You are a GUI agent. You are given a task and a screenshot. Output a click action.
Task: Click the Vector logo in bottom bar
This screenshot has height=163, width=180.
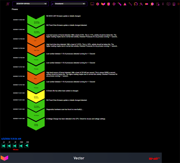5,158
